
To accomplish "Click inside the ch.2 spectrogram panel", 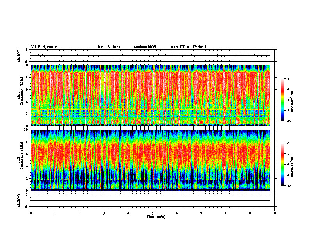I will coord(151,160).
